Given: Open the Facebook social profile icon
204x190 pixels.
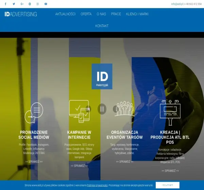Looking at the screenshot, I should (5, 4).
